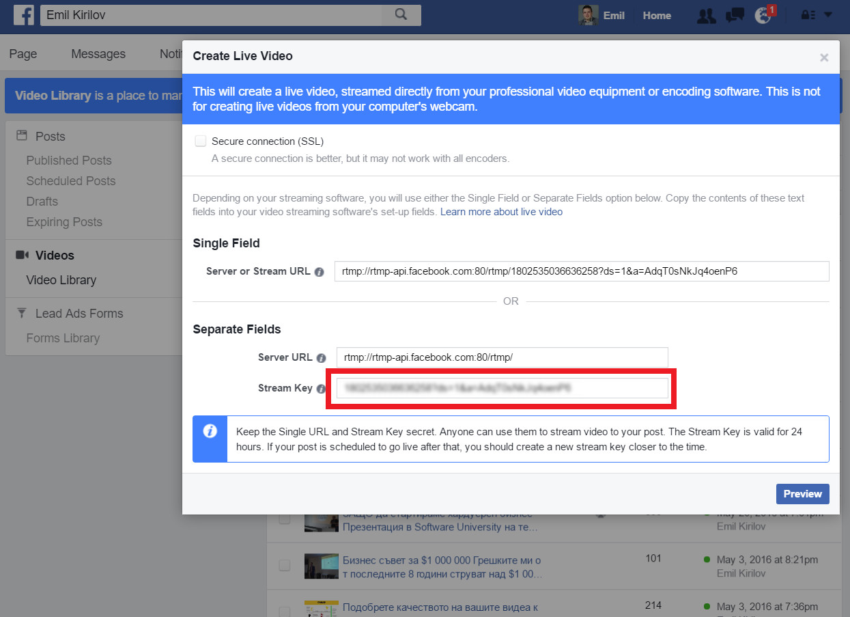Select Video Library in sidebar
Viewport: 850px width, 617px height.
[x=61, y=280]
